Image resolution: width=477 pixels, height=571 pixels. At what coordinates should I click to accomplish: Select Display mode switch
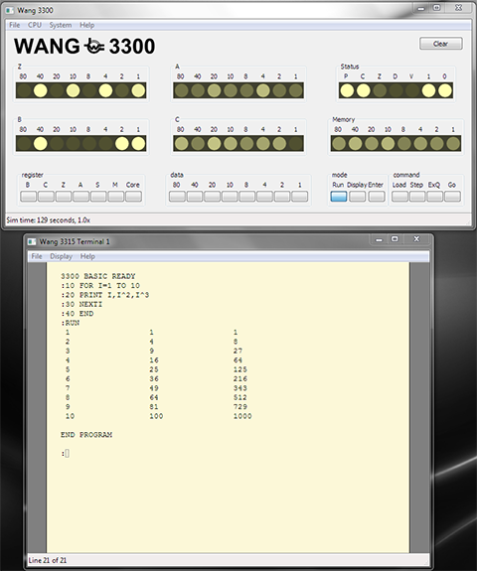click(358, 197)
